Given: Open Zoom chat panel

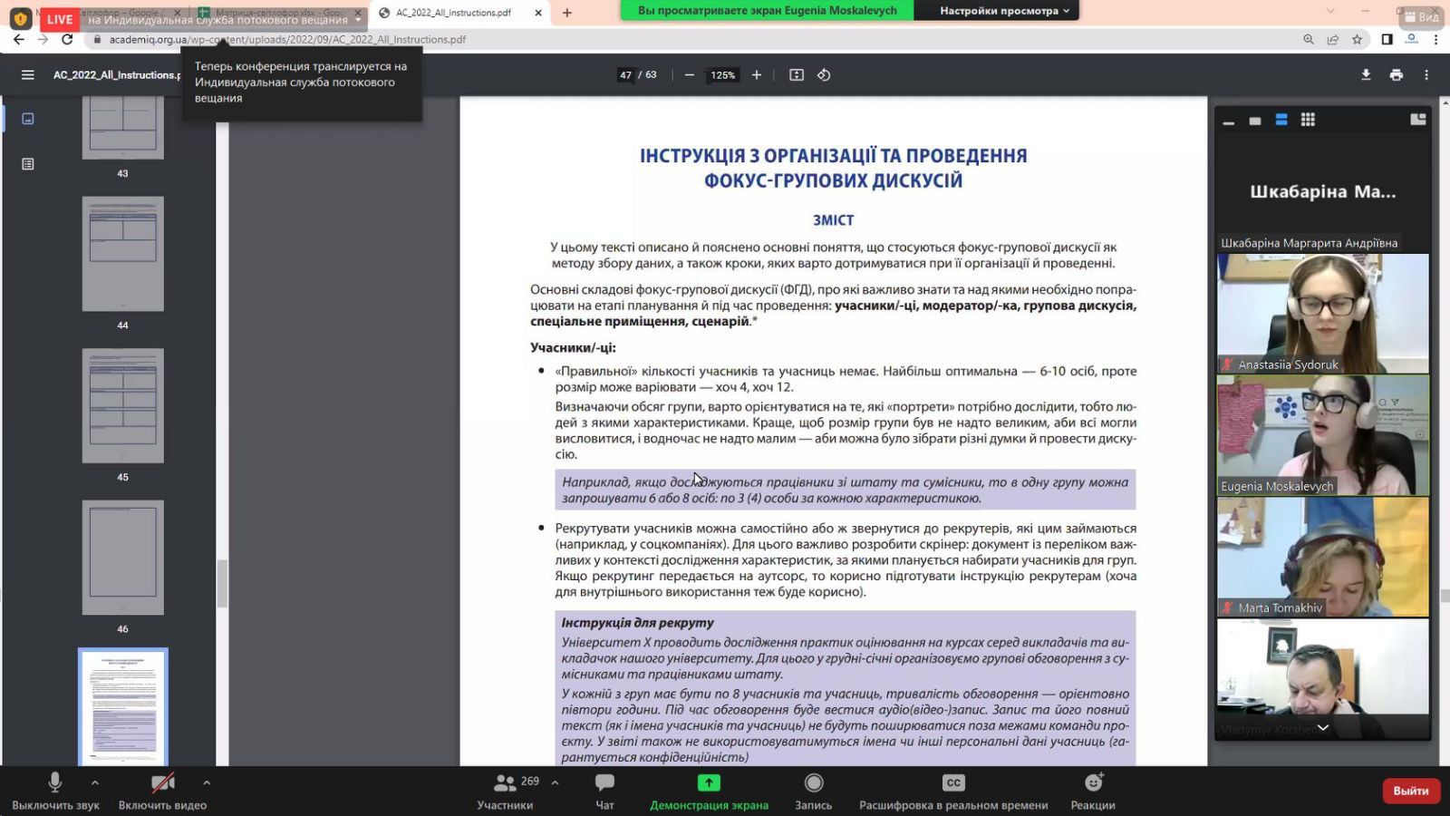Looking at the screenshot, I should (604, 791).
